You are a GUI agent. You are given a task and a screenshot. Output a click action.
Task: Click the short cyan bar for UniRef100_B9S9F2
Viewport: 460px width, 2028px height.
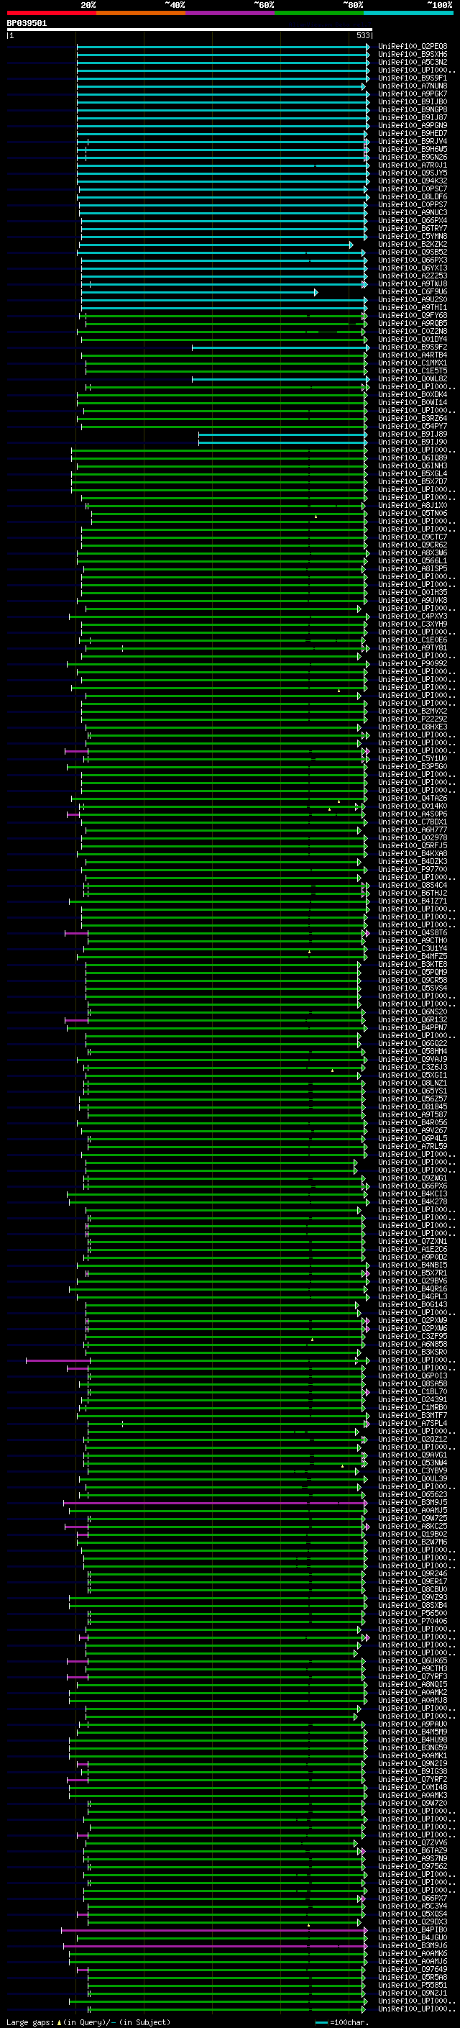[280, 347]
